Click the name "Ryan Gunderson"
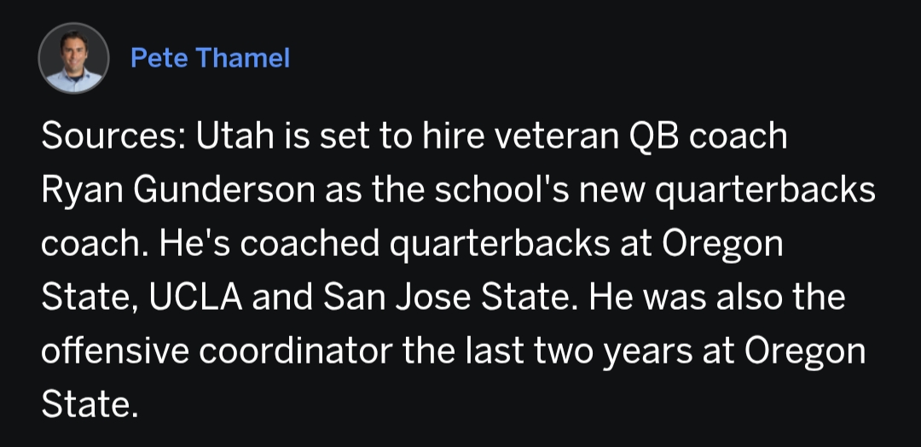This screenshot has height=447, width=921. pyautogui.click(x=177, y=191)
